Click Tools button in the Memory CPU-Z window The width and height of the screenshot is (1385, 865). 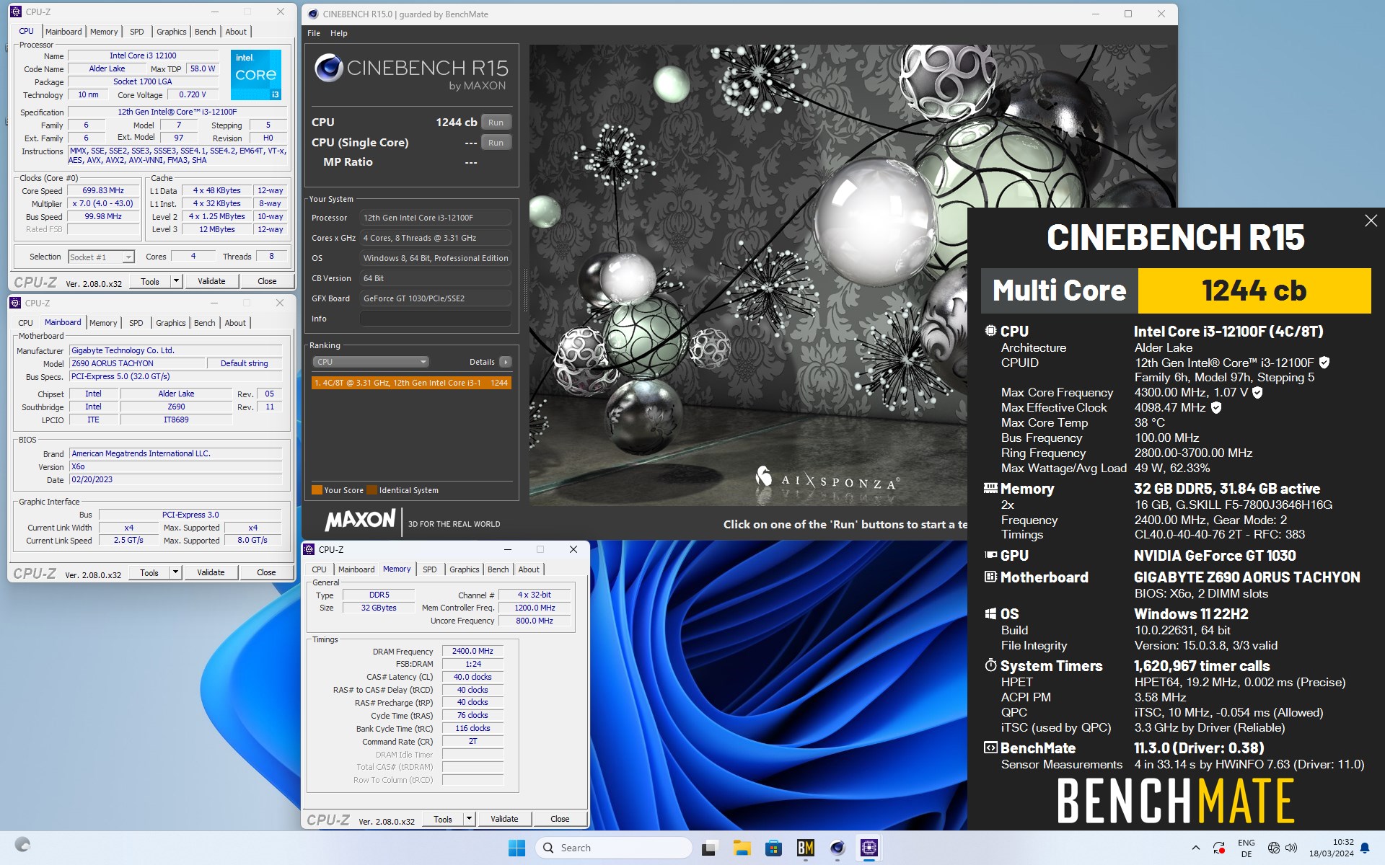443,819
